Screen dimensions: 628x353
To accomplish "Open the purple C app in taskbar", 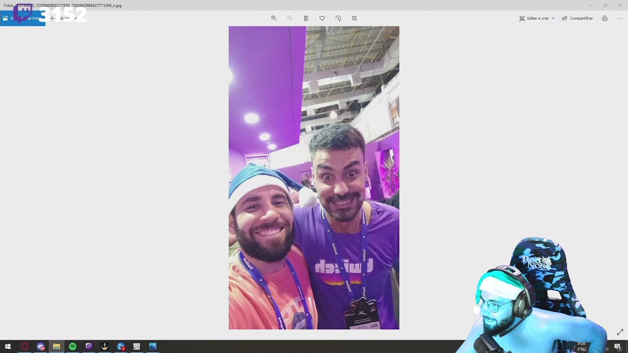I will click(89, 347).
